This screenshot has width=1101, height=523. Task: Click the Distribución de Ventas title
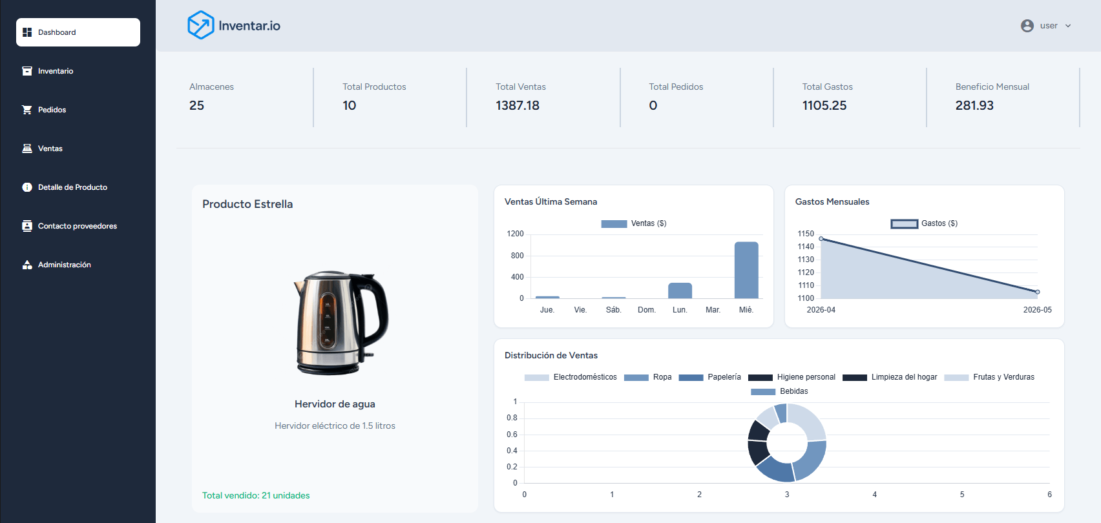point(551,356)
